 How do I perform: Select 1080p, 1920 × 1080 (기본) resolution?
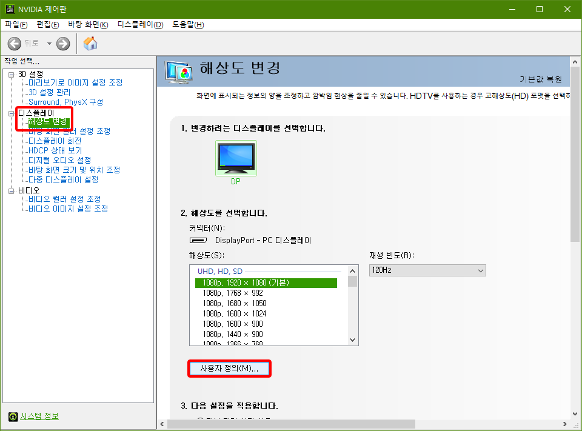266,283
